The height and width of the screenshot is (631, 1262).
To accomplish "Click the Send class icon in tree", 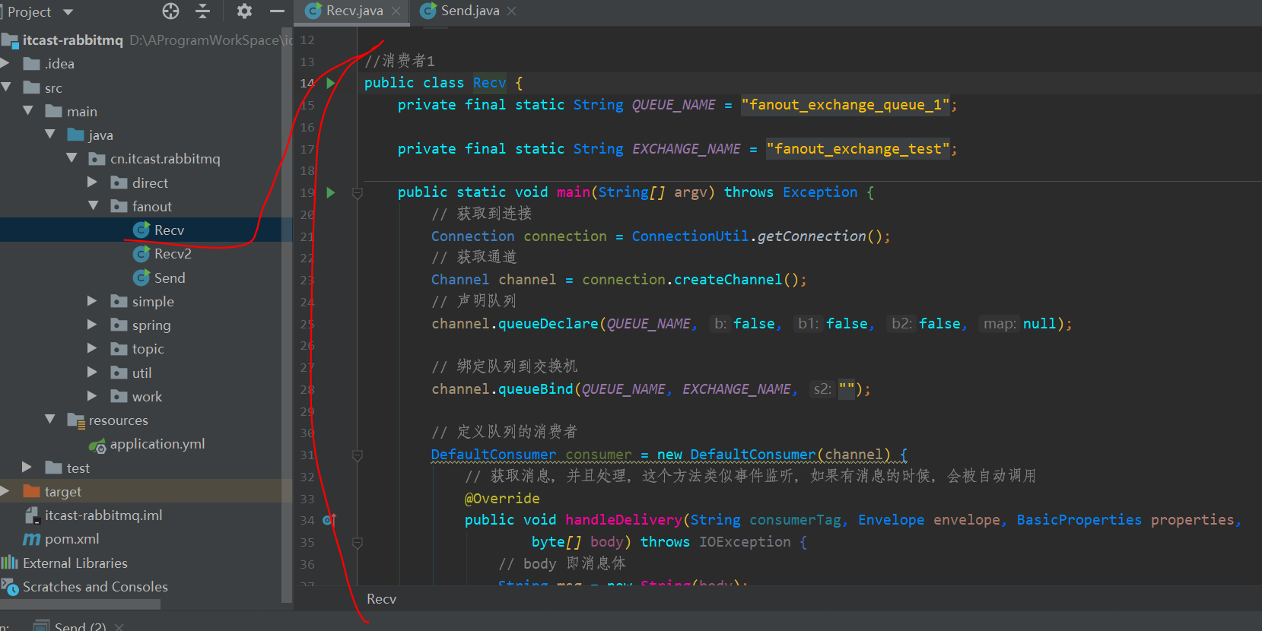I will tap(141, 278).
